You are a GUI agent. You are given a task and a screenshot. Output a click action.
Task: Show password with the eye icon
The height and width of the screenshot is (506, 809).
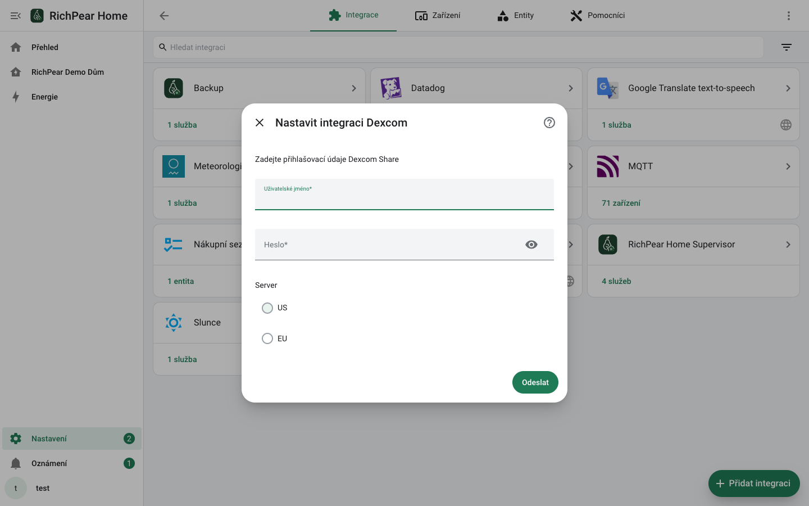click(531, 245)
